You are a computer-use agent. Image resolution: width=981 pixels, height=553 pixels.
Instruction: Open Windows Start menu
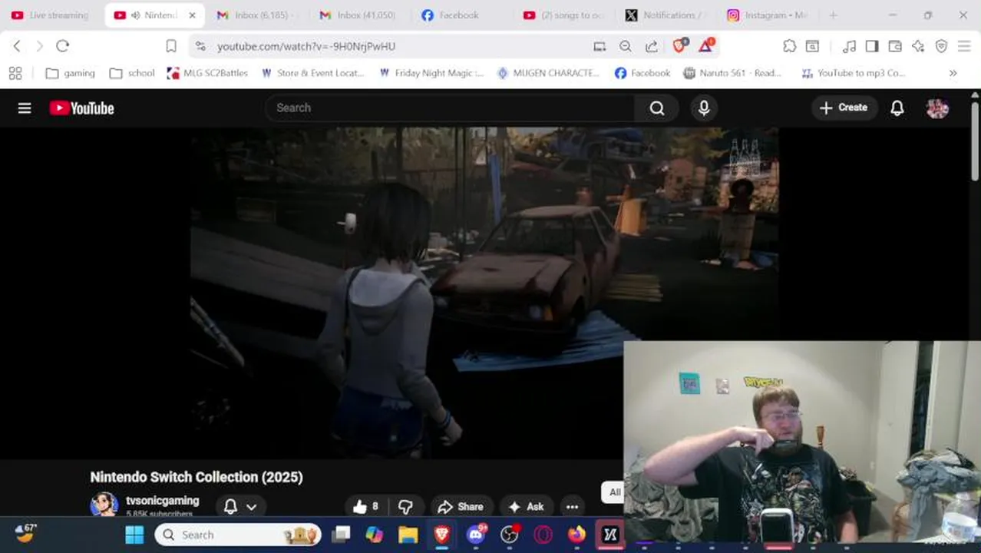point(134,535)
